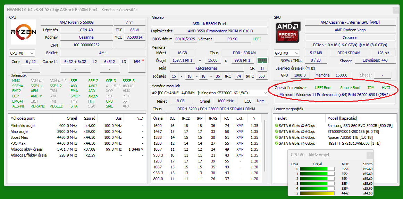
Task: Click the tRFC 560 value
Action: click(x=262, y=77)
